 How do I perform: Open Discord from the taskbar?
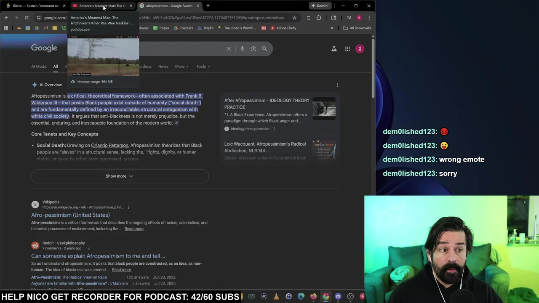[x=338, y=296]
